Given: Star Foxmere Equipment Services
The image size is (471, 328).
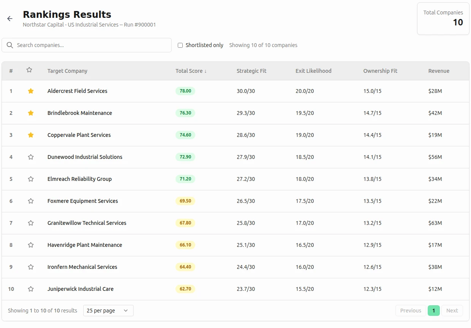Looking at the screenshot, I should point(31,201).
